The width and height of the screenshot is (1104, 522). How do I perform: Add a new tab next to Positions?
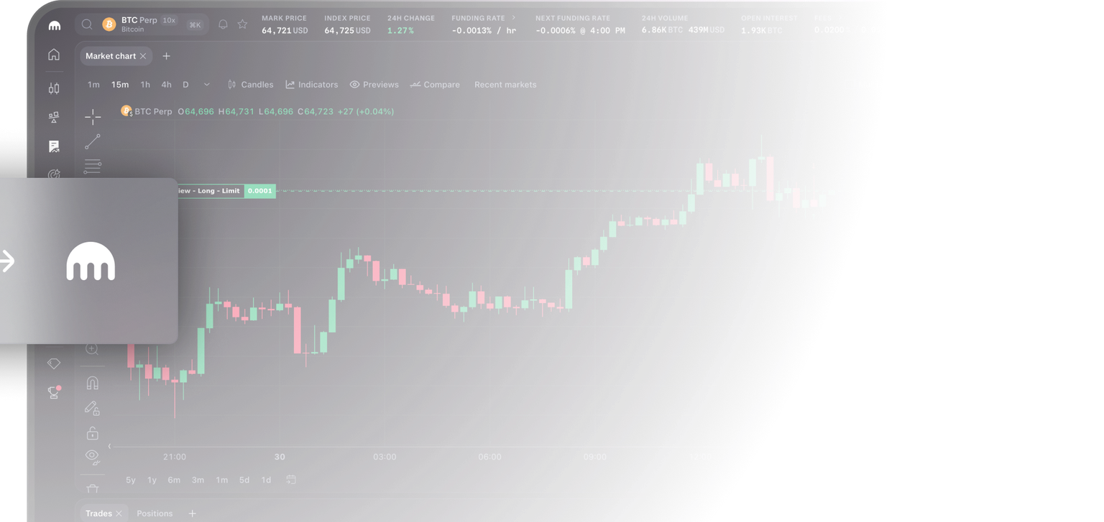tap(192, 513)
